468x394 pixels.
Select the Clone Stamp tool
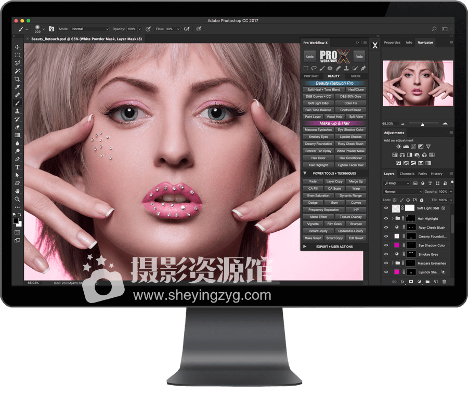(17, 111)
